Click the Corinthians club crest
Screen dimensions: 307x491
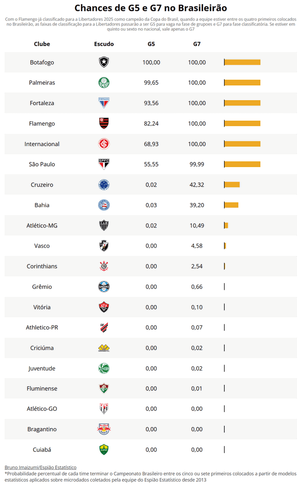(104, 266)
